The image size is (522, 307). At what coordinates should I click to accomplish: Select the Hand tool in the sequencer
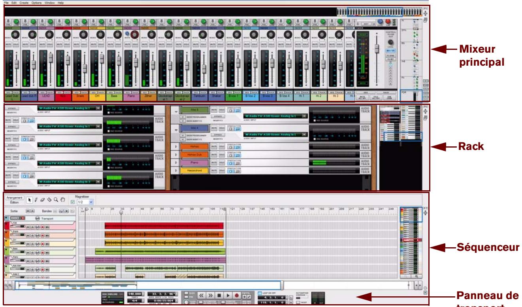pyautogui.click(x=63, y=200)
